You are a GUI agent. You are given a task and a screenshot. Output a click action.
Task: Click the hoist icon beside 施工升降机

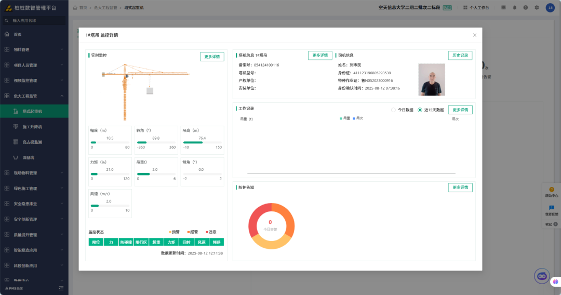pyautogui.click(x=16, y=127)
